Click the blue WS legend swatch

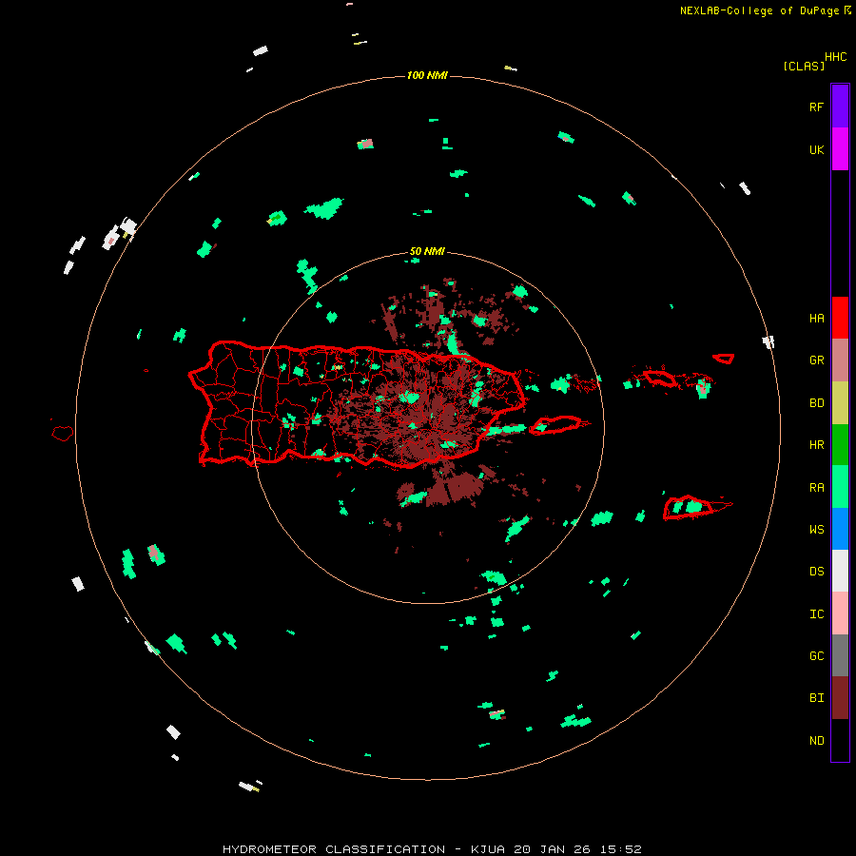[x=840, y=529]
